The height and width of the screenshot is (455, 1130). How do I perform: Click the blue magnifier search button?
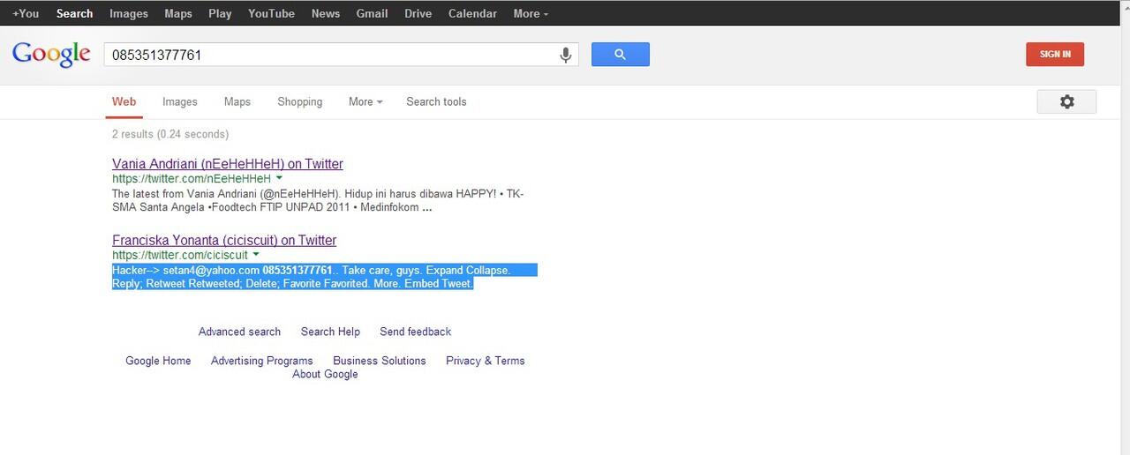(x=620, y=55)
